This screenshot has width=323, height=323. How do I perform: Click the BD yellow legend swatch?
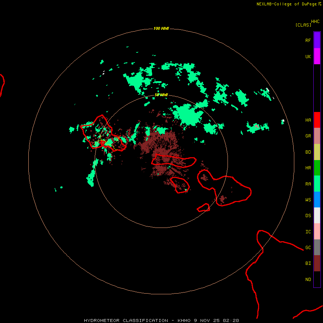click(x=317, y=152)
